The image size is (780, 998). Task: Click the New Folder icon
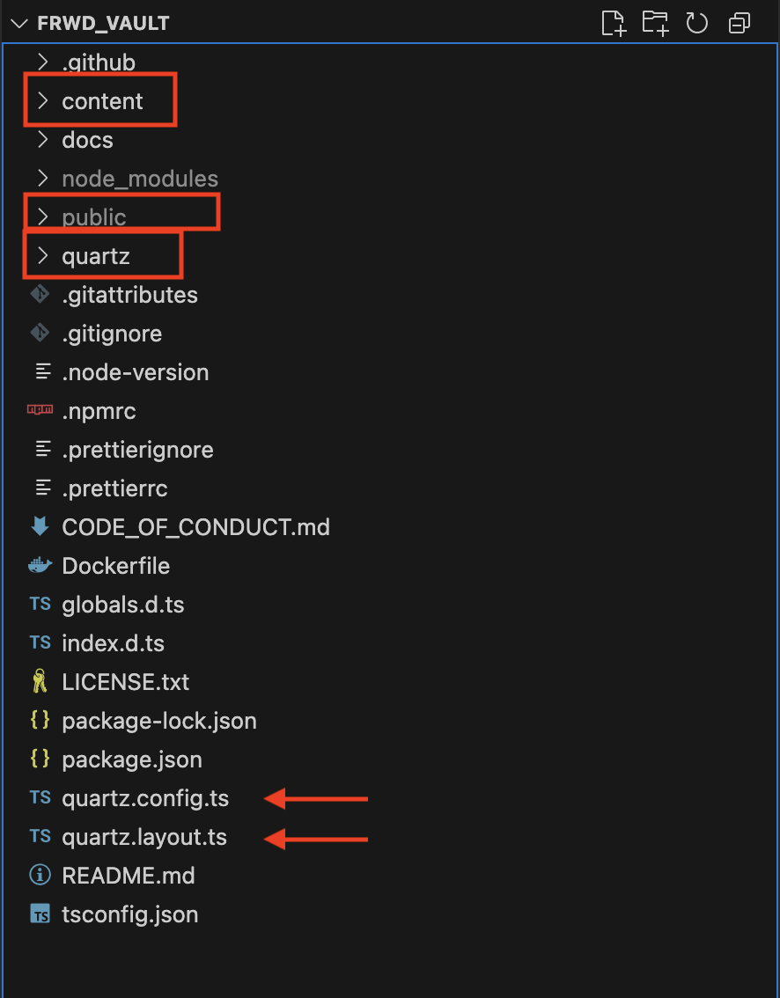[655, 23]
